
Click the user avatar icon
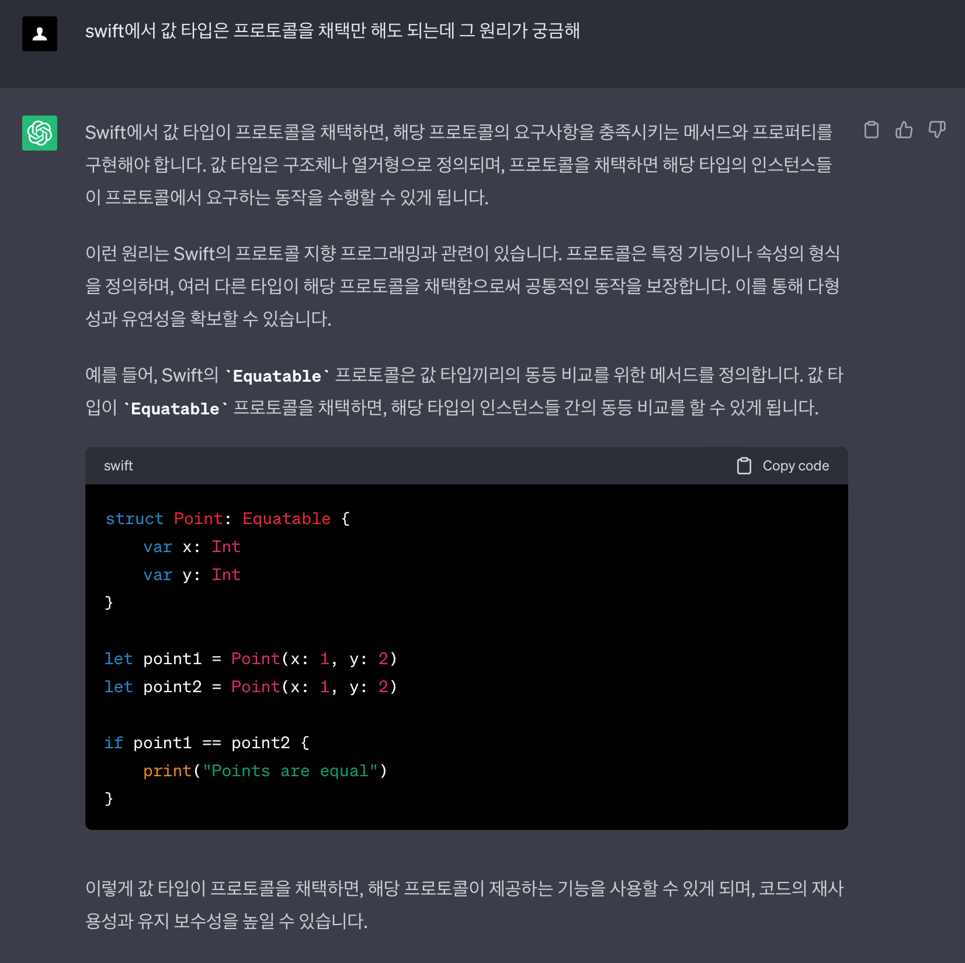40,34
